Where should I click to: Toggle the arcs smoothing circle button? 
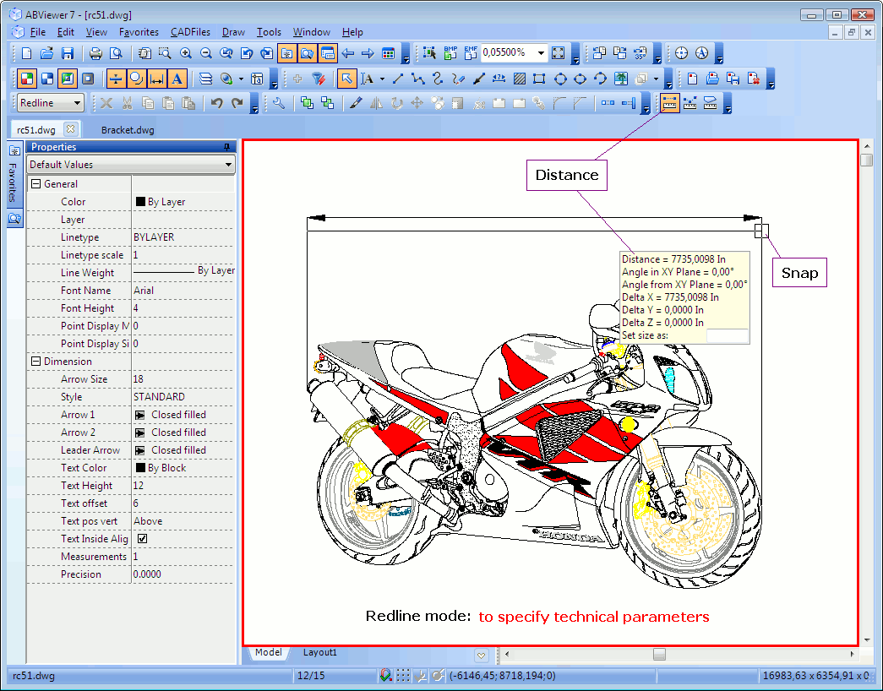click(136, 79)
